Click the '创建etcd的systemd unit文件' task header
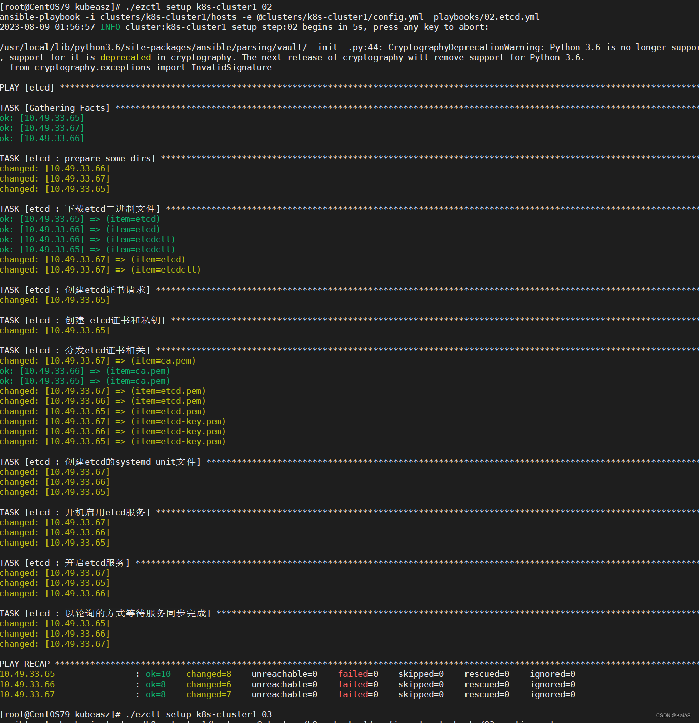Screen dimensions: 699x723 [100, 462]
